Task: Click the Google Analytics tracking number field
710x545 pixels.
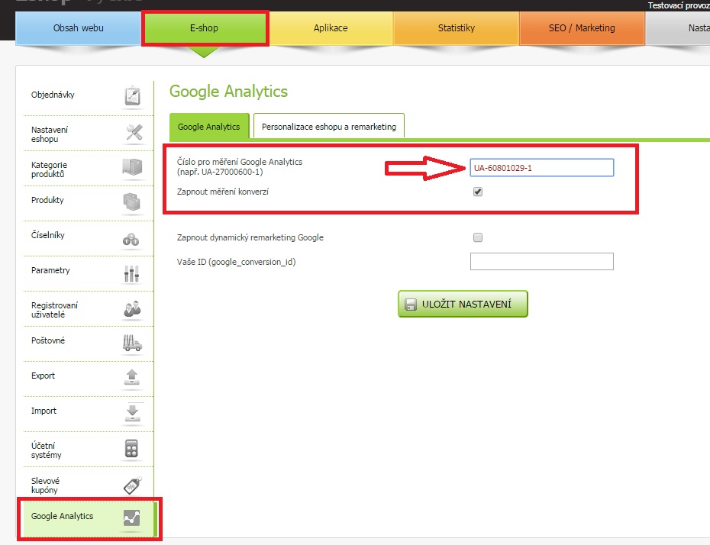Action: tap(541, 168)
